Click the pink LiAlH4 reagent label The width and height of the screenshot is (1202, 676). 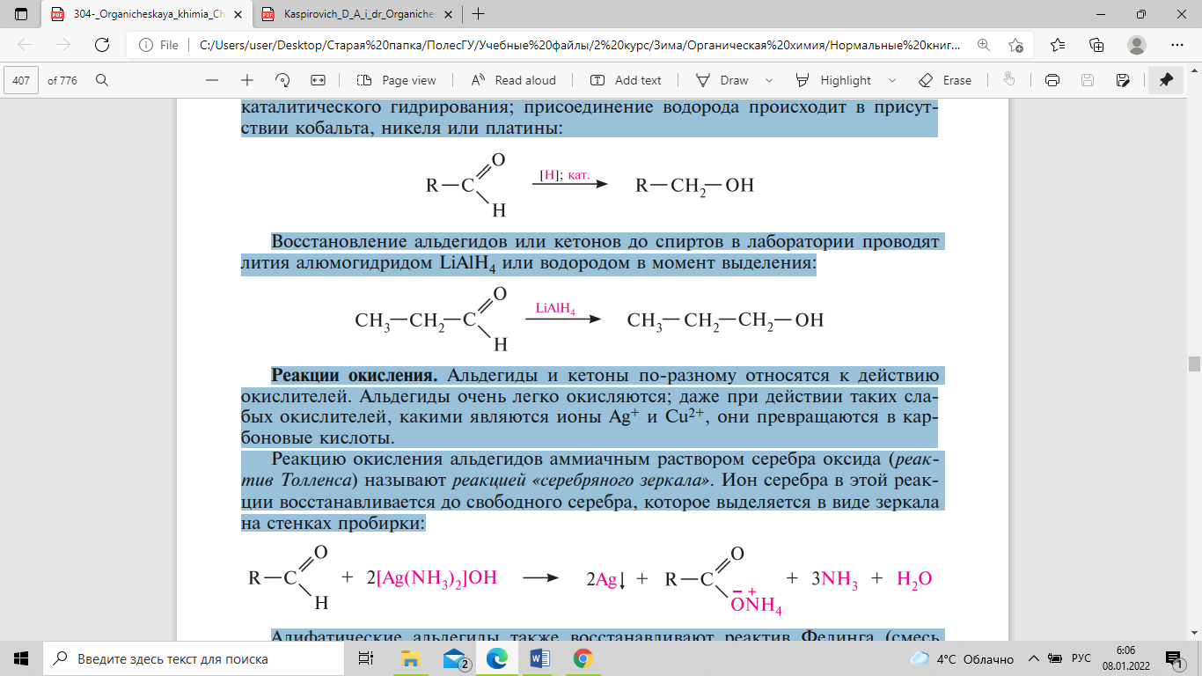555,309
